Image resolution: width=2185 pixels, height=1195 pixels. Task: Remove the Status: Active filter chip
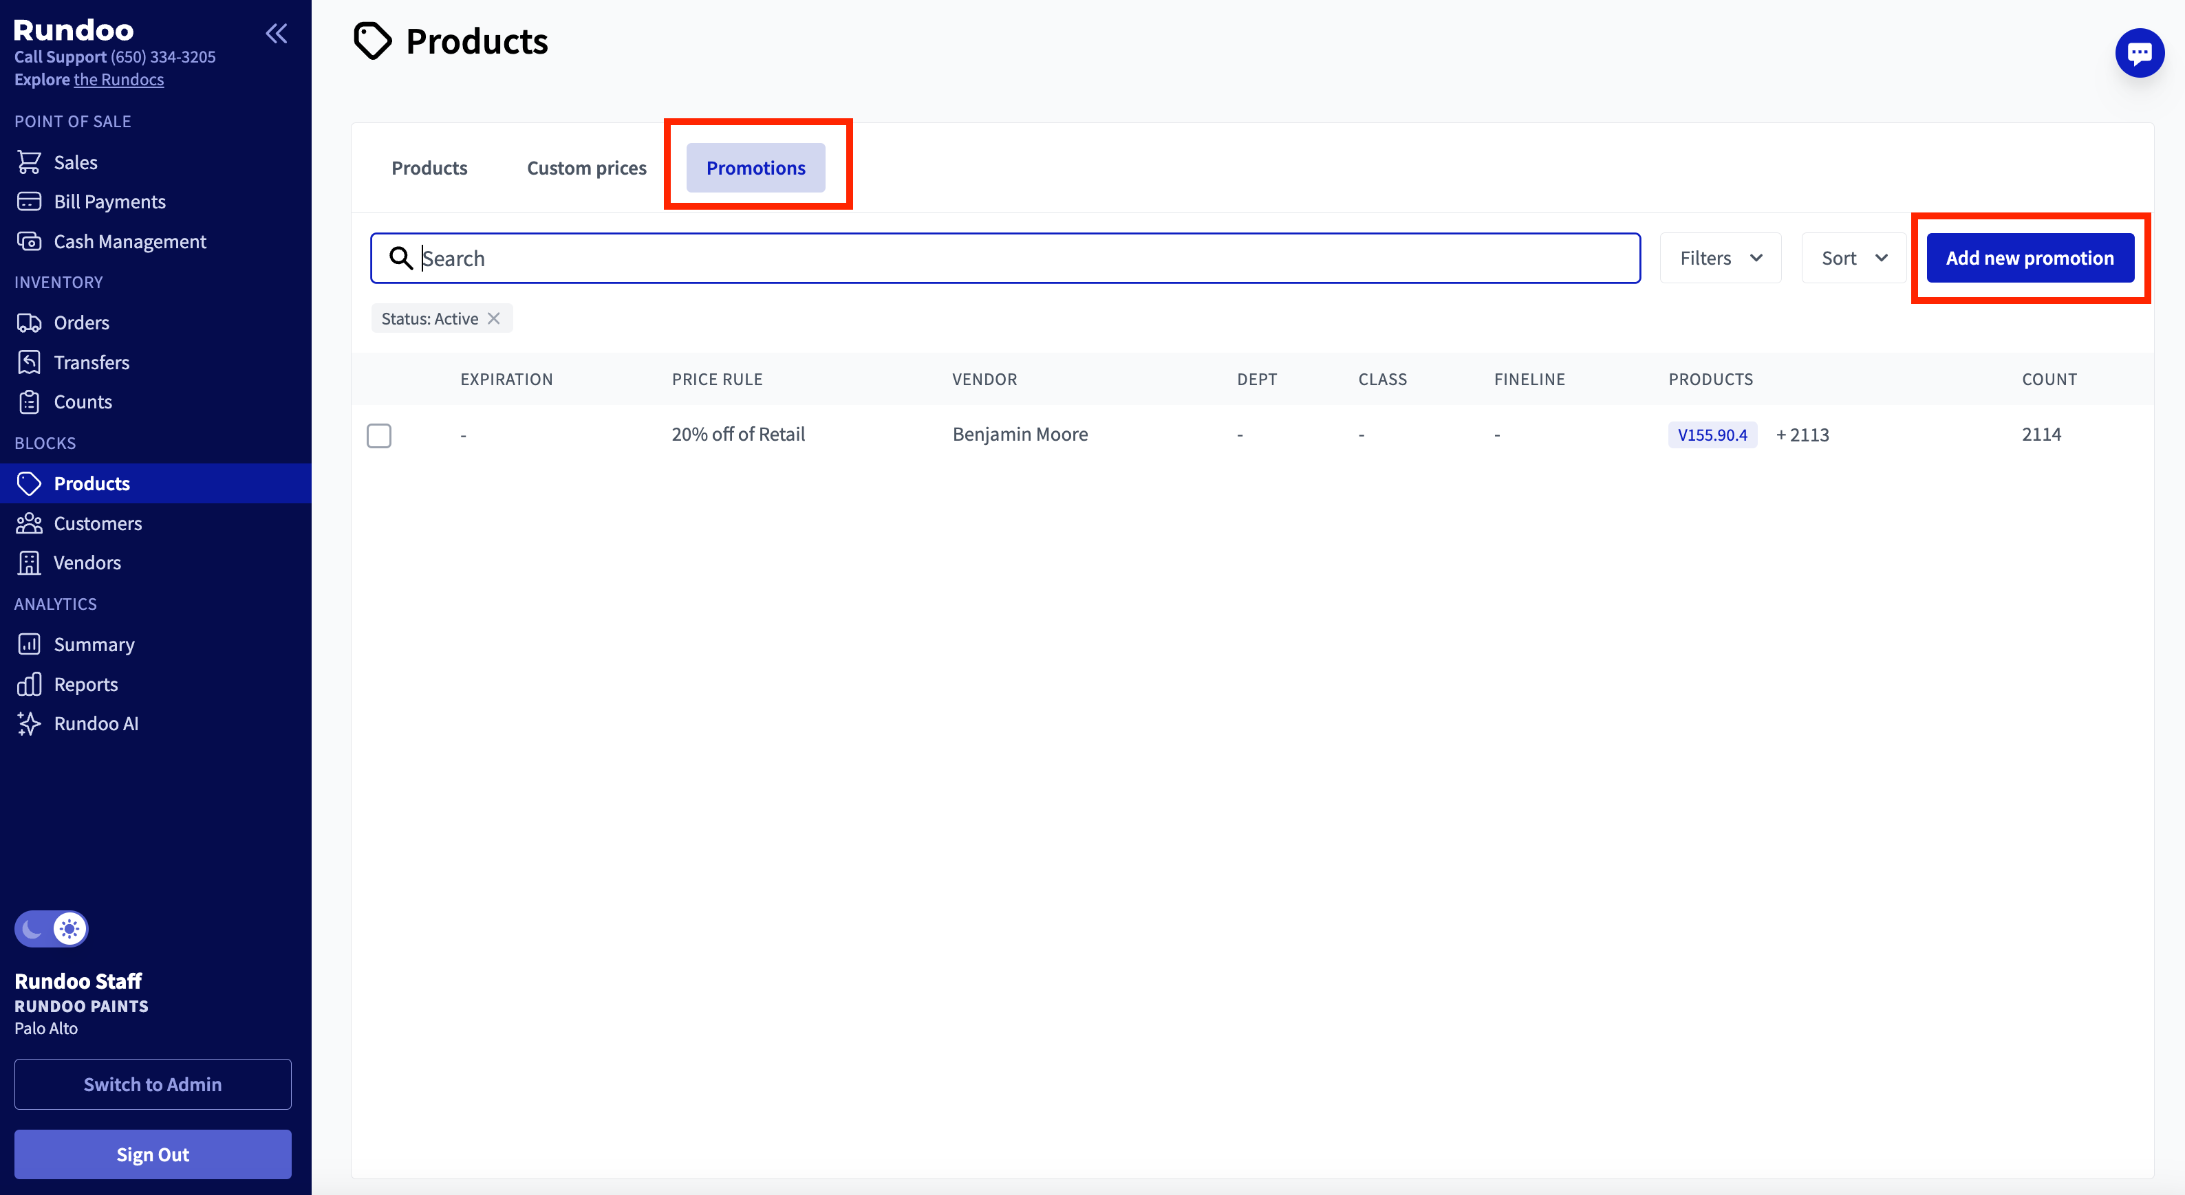coord(494,318)
